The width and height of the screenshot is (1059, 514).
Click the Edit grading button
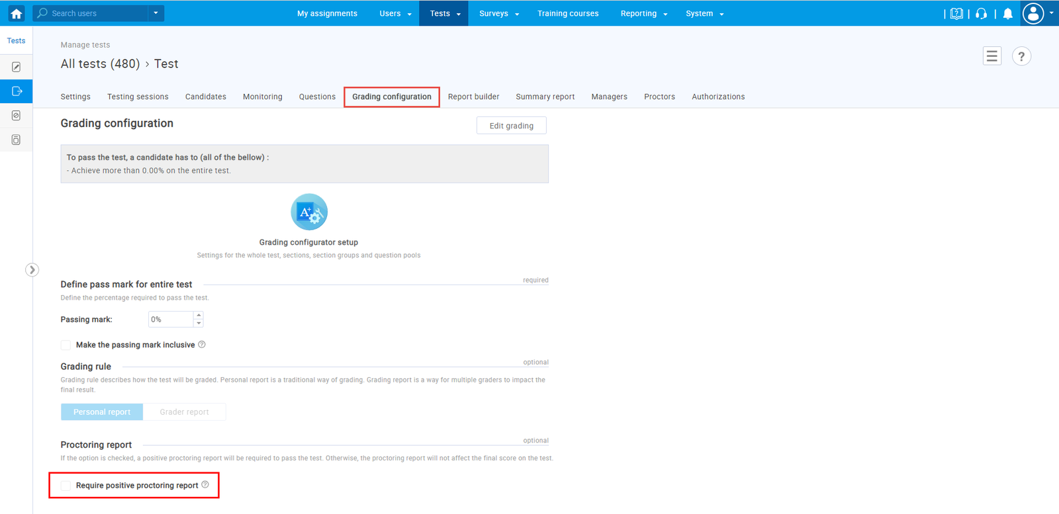(x=511, y=126)
